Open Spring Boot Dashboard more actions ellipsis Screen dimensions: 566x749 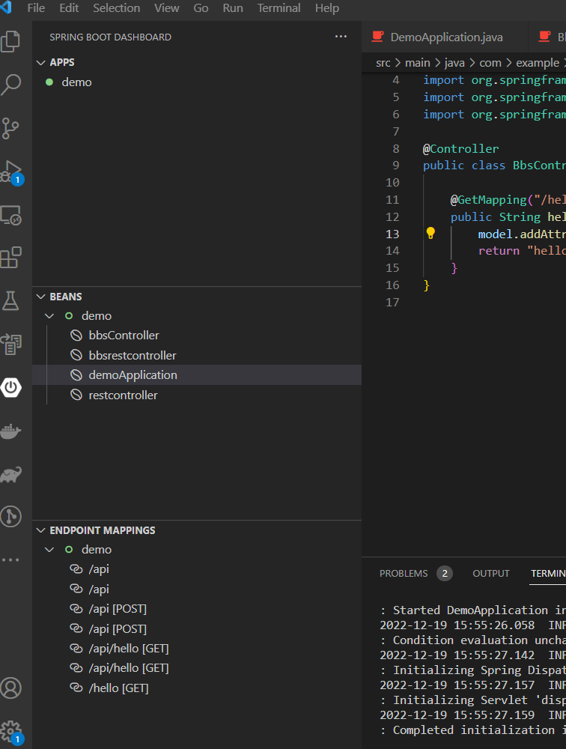pyautogui.click(x=341, y=37)
